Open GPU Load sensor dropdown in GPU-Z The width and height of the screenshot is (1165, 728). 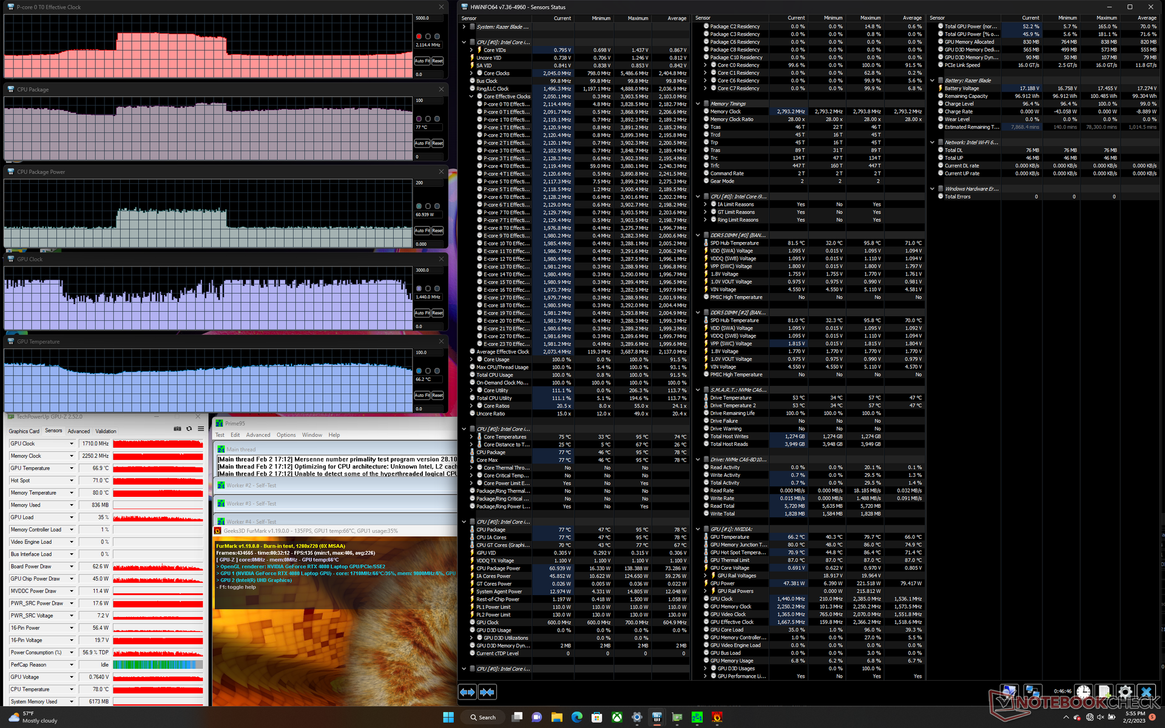click(x=72, y=517)
